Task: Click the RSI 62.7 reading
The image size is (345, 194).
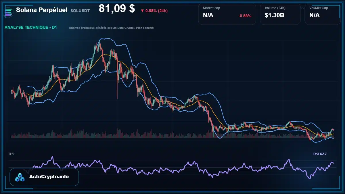Action: tap(320, 154)
